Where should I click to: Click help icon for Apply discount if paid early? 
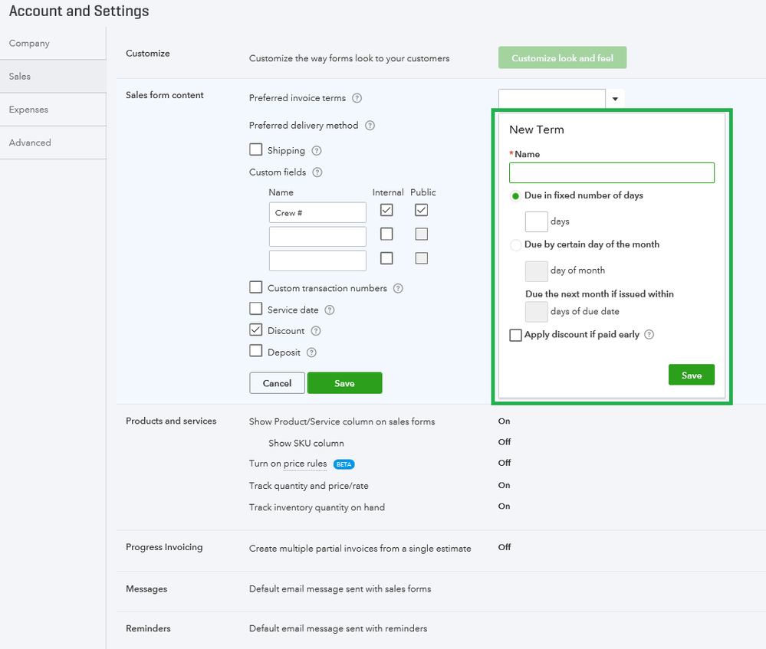coord(649,335)
